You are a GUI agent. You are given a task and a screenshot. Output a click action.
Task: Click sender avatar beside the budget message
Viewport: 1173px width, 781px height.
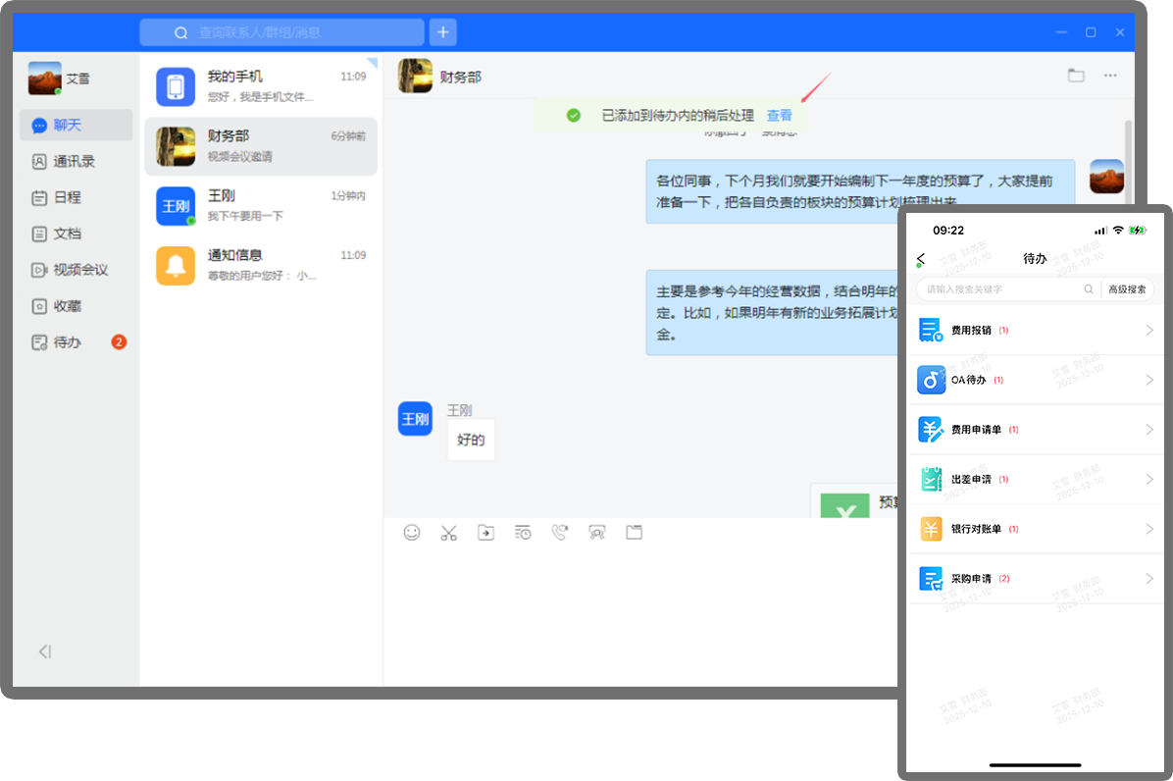[x=1106, y=177]
